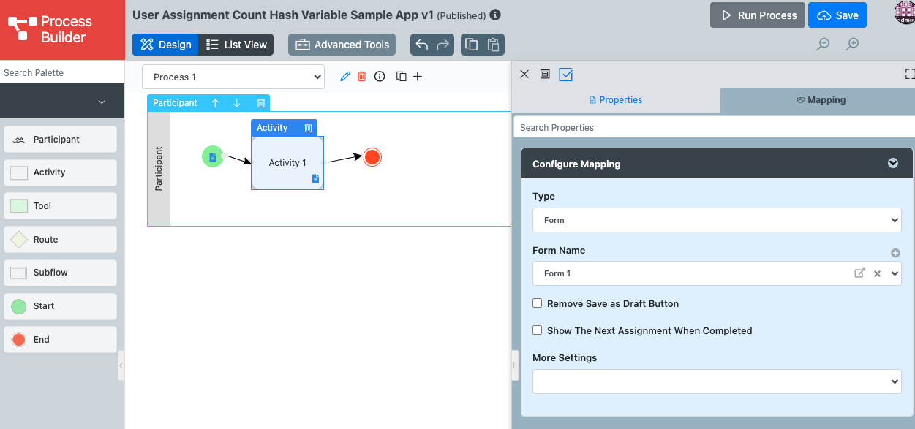Open admin user avatar
The width and height of the screenshot is (915, 429).
coord(905,12)
